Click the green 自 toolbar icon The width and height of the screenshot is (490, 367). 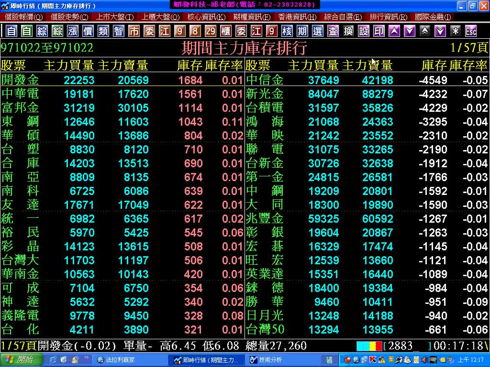pos(27,31)
